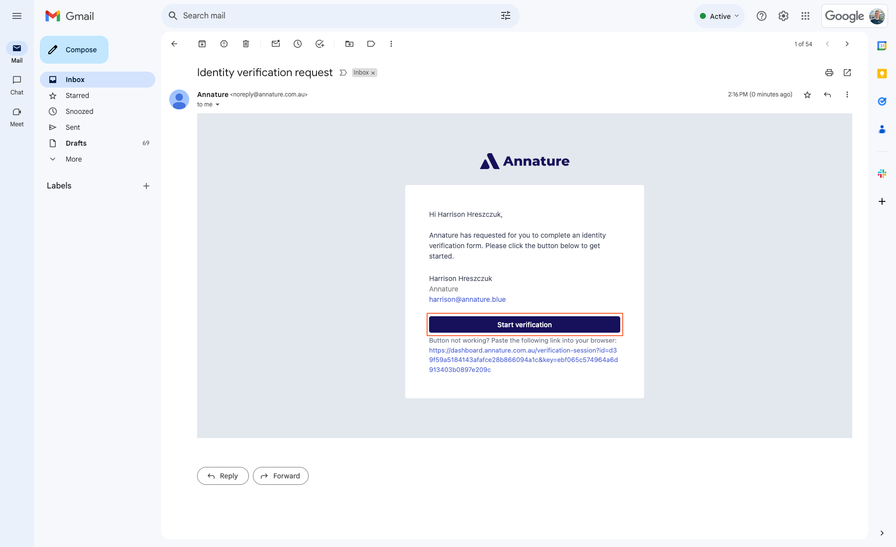Star the Annature email

point(807,94)
